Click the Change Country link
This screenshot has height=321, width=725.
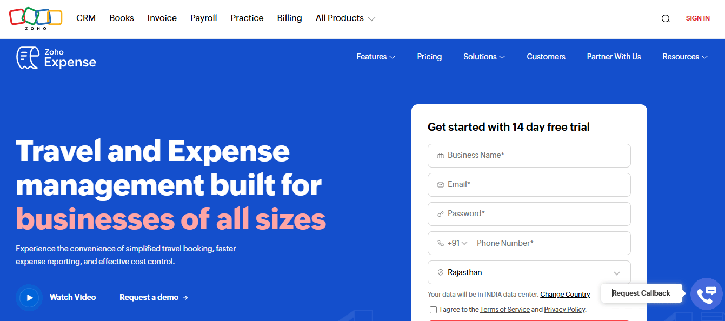(x=565, y=294)
